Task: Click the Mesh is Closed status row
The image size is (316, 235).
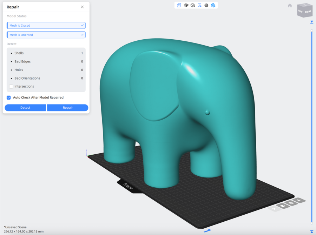Action: coord(46,26)
